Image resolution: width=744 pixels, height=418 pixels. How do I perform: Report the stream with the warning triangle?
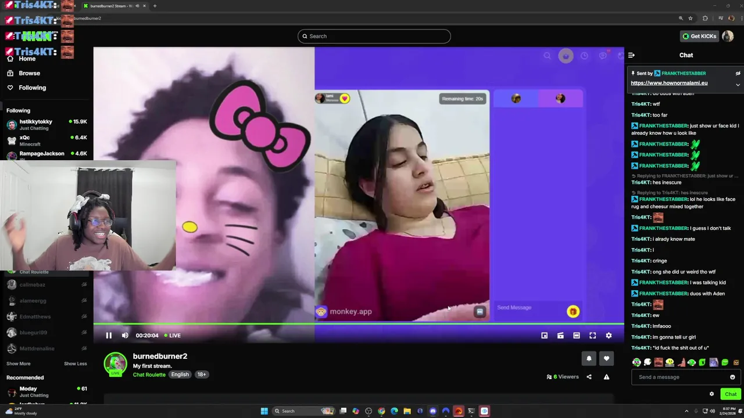click(606, 377)
